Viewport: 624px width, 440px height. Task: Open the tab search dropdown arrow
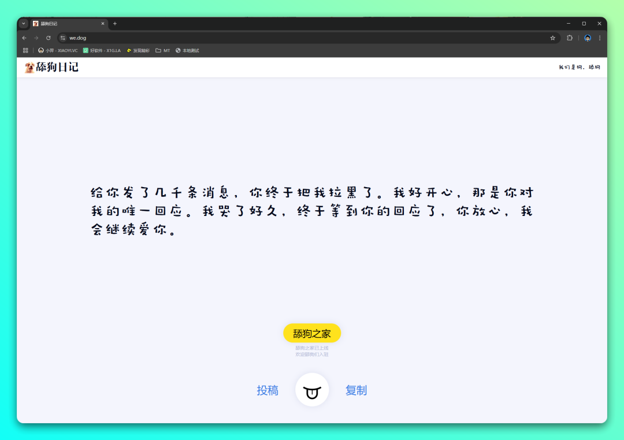[24, 24]
